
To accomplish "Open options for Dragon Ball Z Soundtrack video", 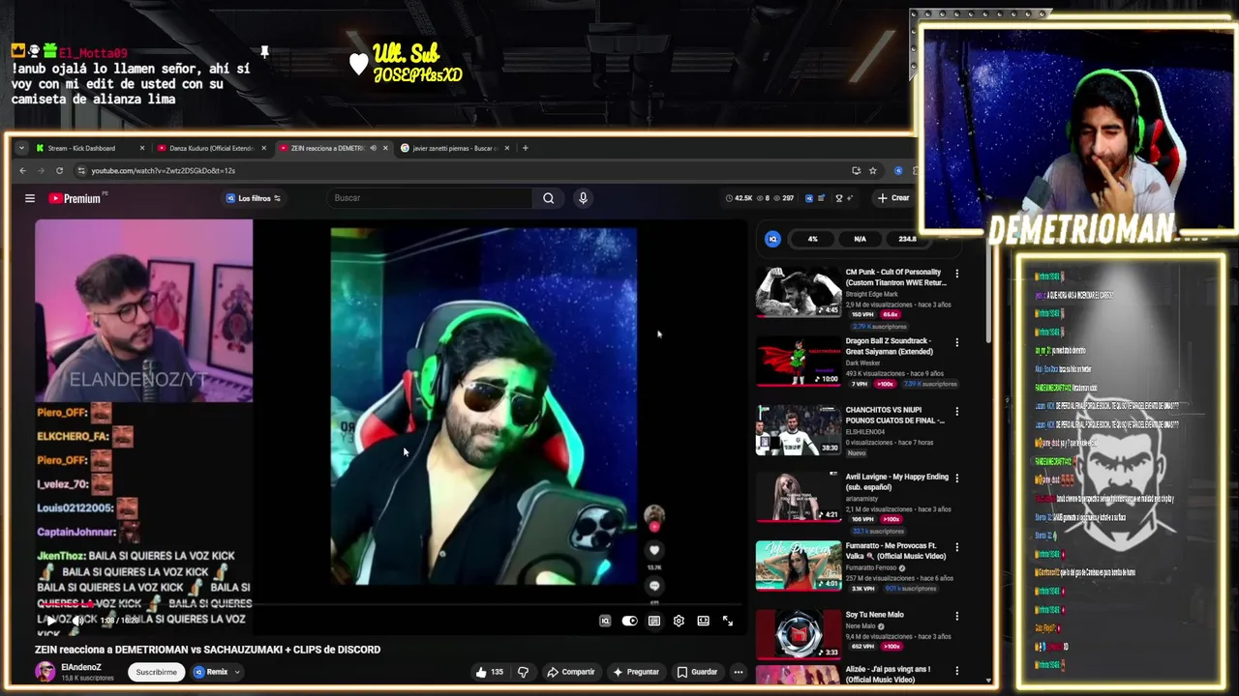I will [x=957, y=342].
